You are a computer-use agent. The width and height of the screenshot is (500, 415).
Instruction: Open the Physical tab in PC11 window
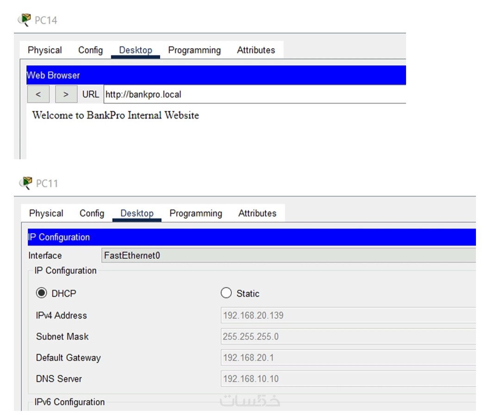tap(46, 213)
